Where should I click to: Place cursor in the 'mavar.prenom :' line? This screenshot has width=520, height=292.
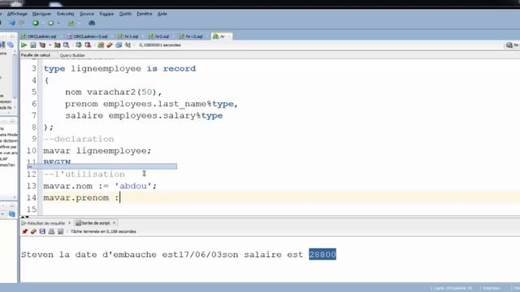[81, 198]
